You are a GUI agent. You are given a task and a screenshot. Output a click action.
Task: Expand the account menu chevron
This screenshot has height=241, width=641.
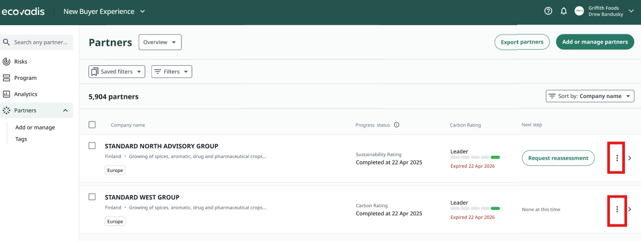click(x=631, y=11)
